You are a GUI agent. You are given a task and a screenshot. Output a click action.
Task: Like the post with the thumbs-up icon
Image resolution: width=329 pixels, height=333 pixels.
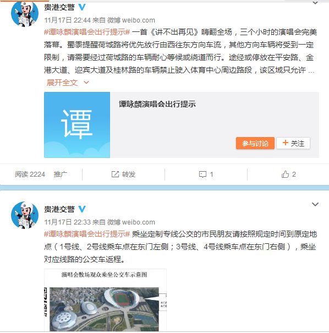[285, 174]
